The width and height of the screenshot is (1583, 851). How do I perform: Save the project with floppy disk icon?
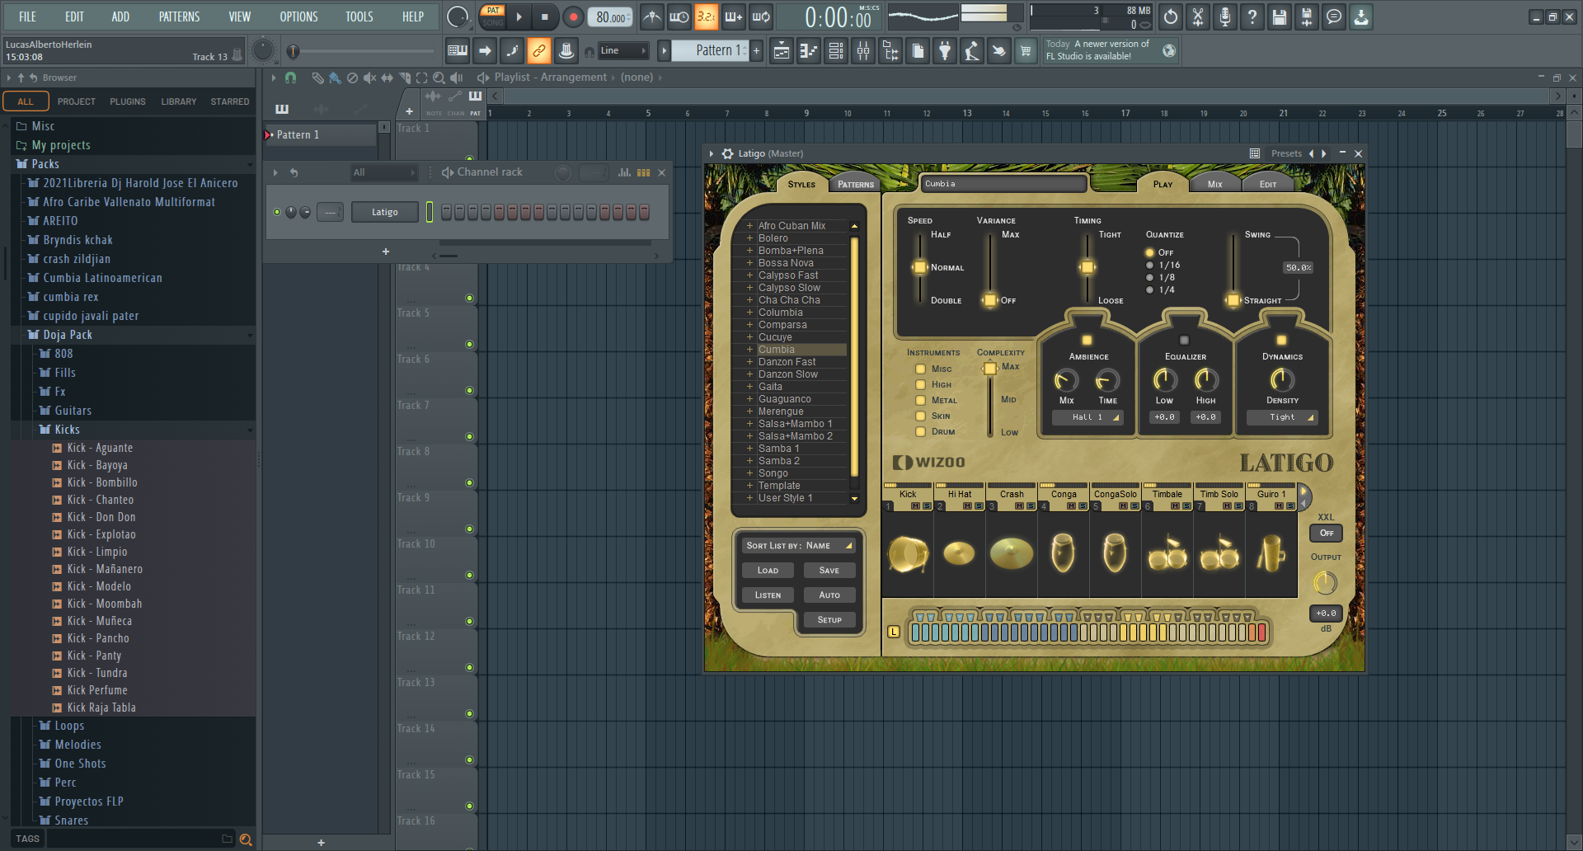[1280, 16]
